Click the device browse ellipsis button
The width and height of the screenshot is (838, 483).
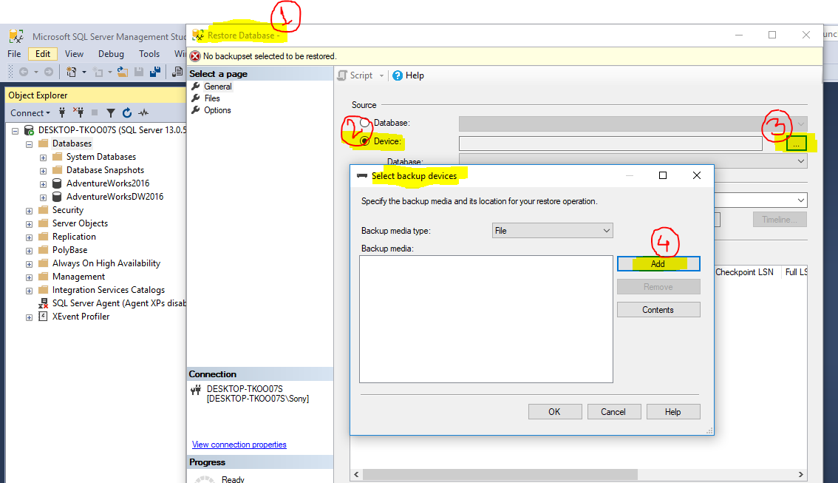[x=796, y=144]
